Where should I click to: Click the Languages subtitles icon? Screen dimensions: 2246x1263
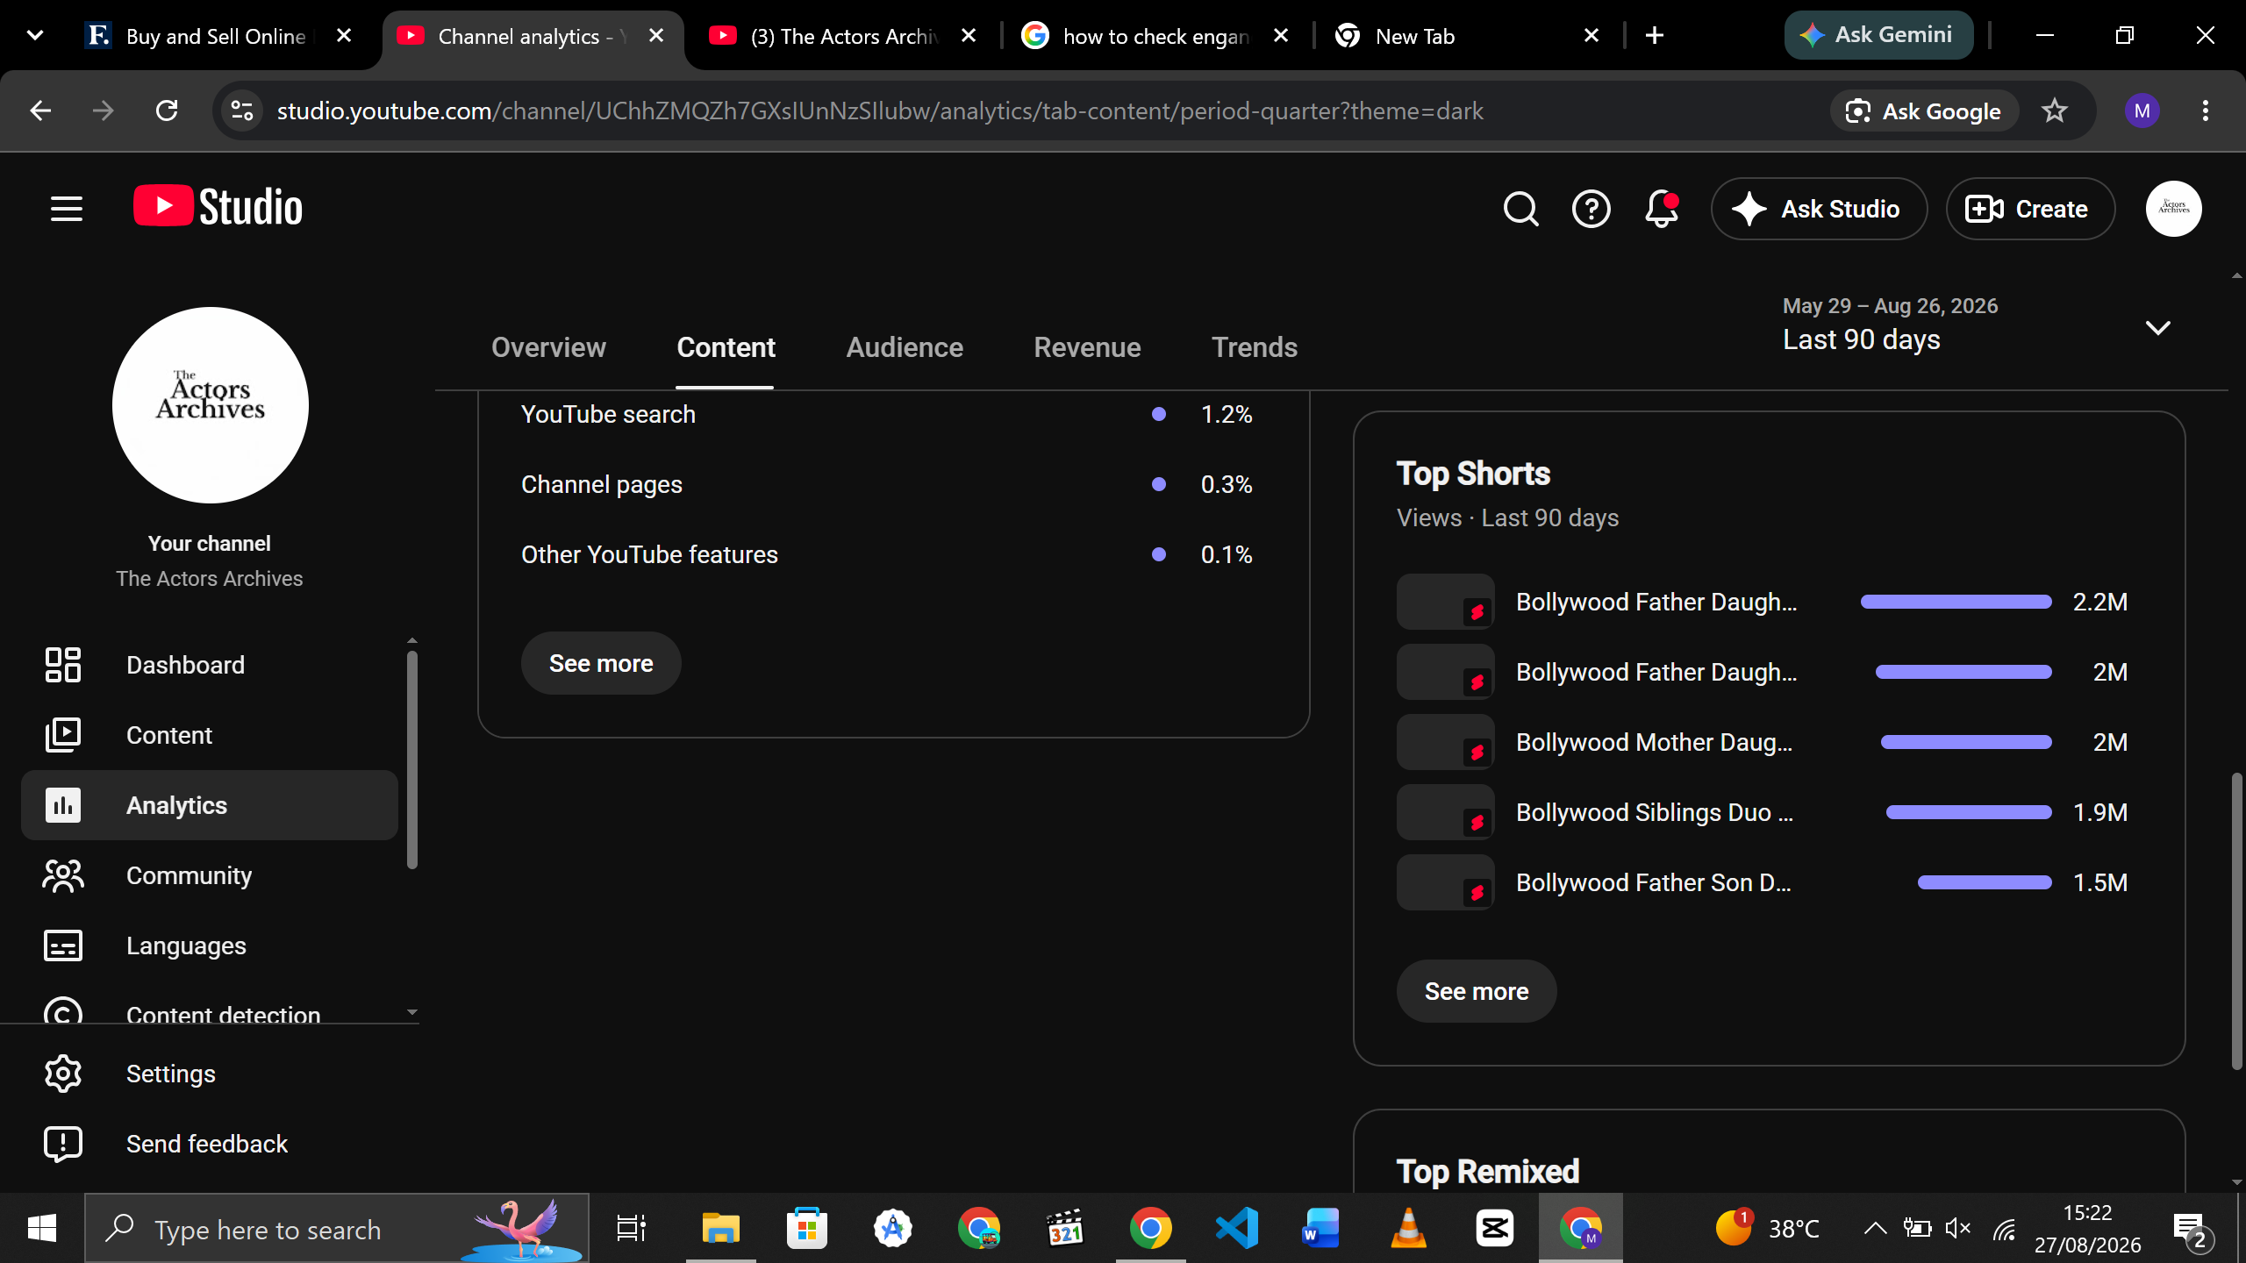tap(63, 945)
